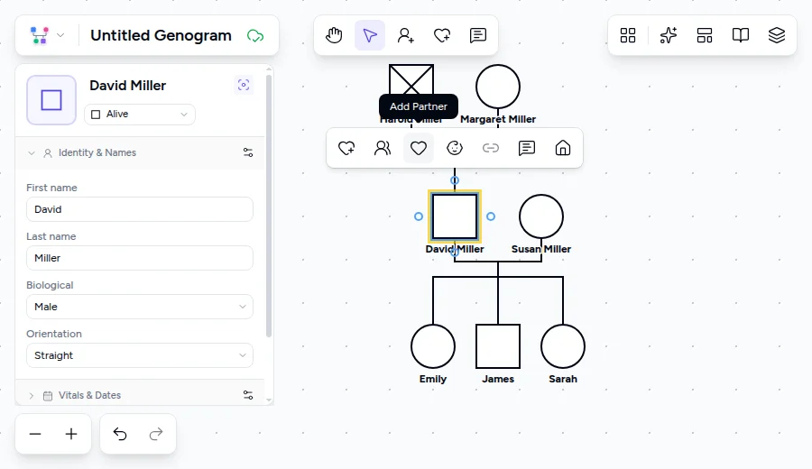Image resolution: width=812 pixels, height=469 pixels.
Task: Select the James square node
Action: [x=498, y=346]
